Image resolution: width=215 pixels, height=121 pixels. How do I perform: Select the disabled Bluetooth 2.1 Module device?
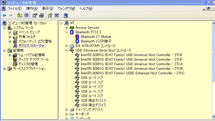96,37
